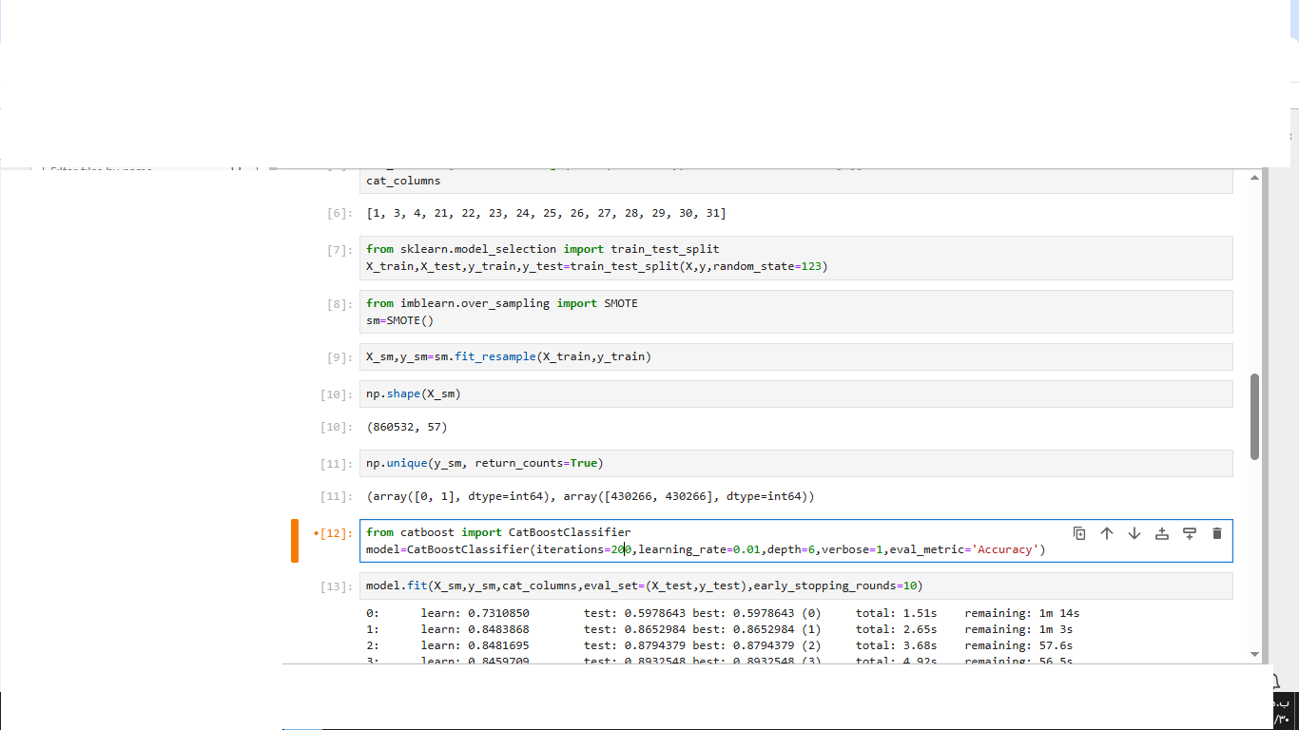Click 'best: 0.8794379 (2)' in training log
The image size is (1299, 730).
[x=757, y=645]
